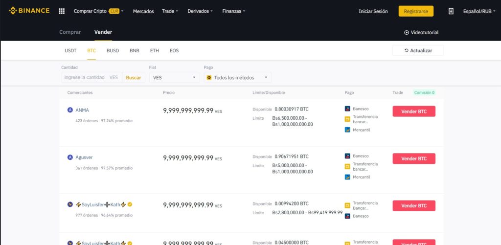501x245 pixels.
Task: Click the 361 órdenes 97.57% promedio text
Action: click(104, 168)
